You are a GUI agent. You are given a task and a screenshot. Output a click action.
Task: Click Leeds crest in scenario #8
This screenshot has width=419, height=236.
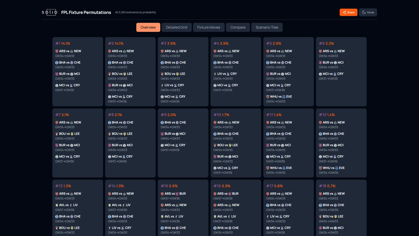pyautogui.click(x=124, y=134)
